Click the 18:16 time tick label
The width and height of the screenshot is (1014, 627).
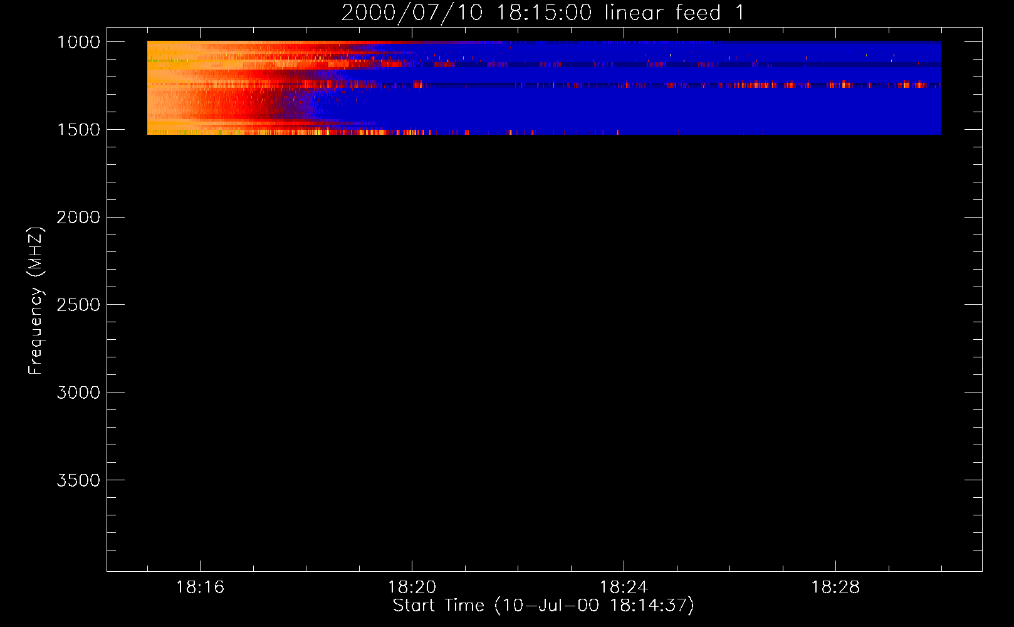point(200,587)
